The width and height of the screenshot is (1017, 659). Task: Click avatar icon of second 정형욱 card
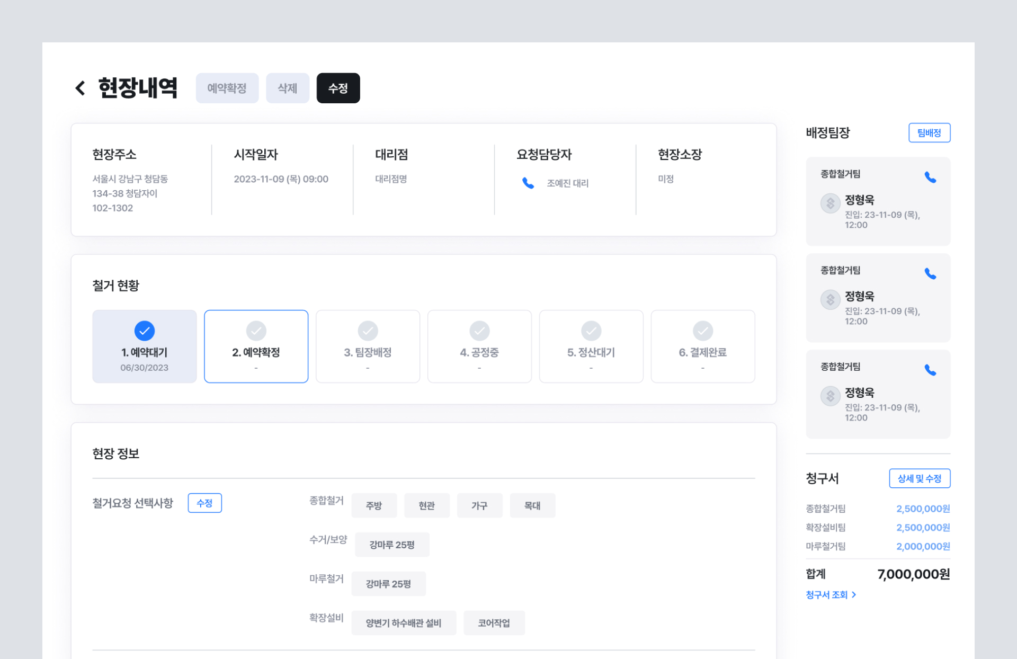coord(830,300)
